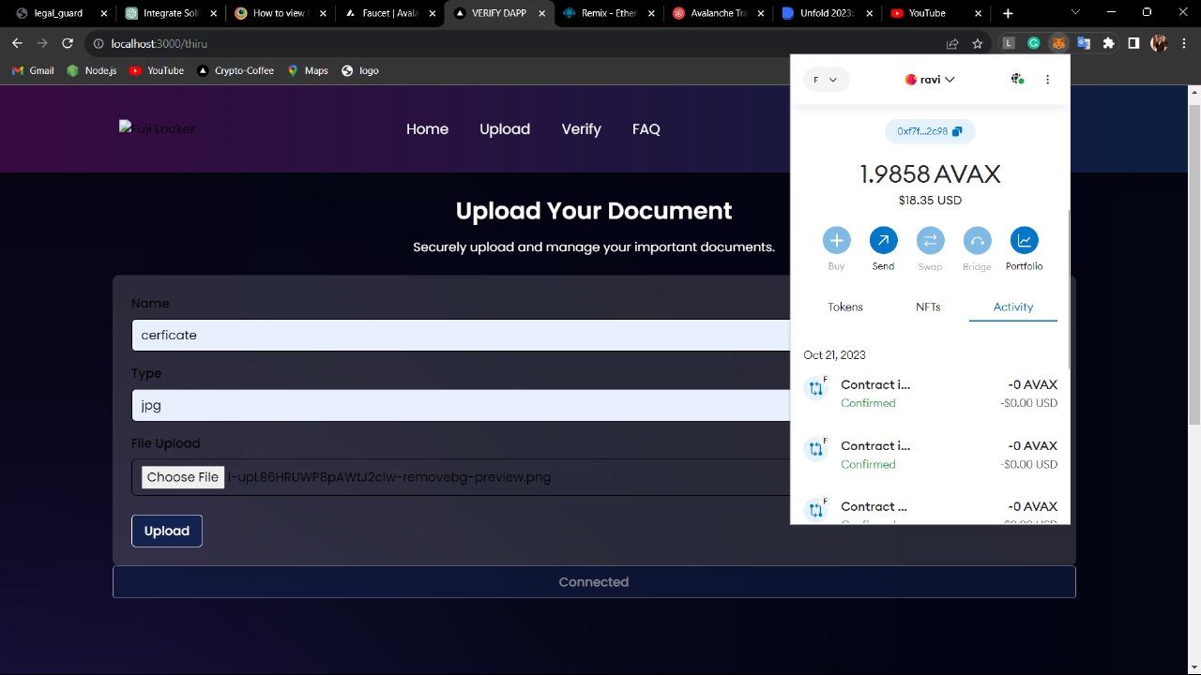Click the MetaMask Swap icon

pyautogui.click(x=930, y=240)
